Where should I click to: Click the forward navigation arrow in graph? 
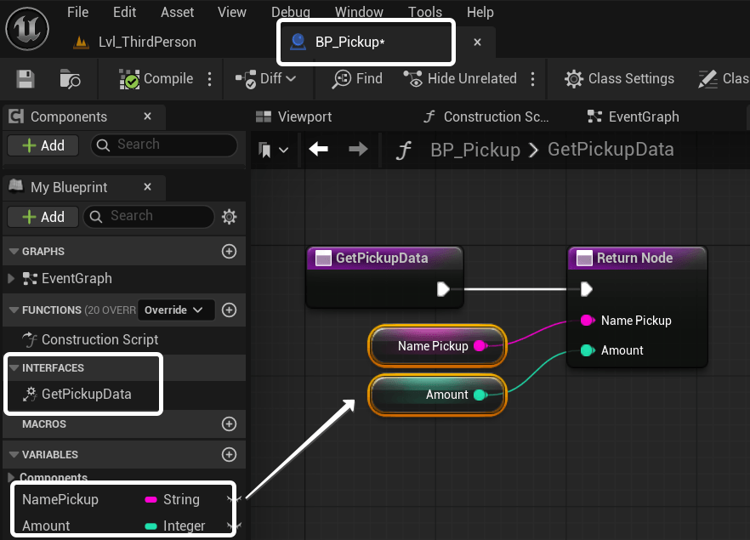(x=359, y=150)
